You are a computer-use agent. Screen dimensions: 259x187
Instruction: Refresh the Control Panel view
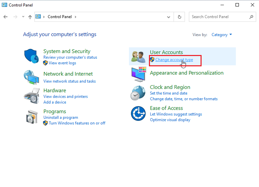pos(179,17)
